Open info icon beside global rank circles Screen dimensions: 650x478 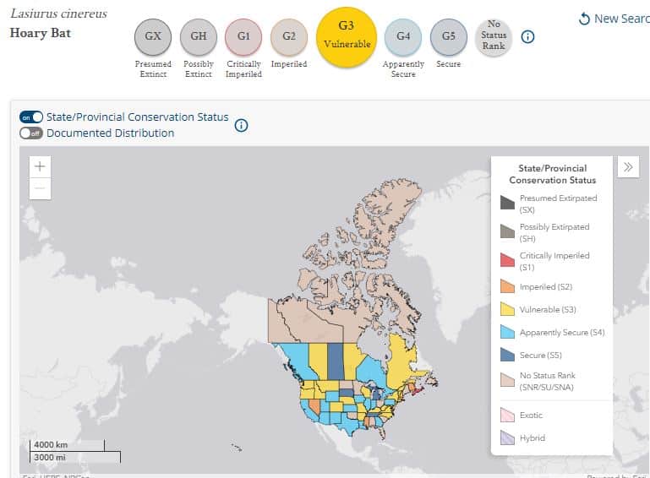coord(527,37)
